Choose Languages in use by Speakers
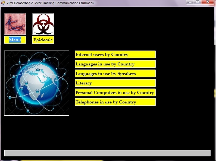The height and width of the screenshot is (161, 216). click(115, 74)
